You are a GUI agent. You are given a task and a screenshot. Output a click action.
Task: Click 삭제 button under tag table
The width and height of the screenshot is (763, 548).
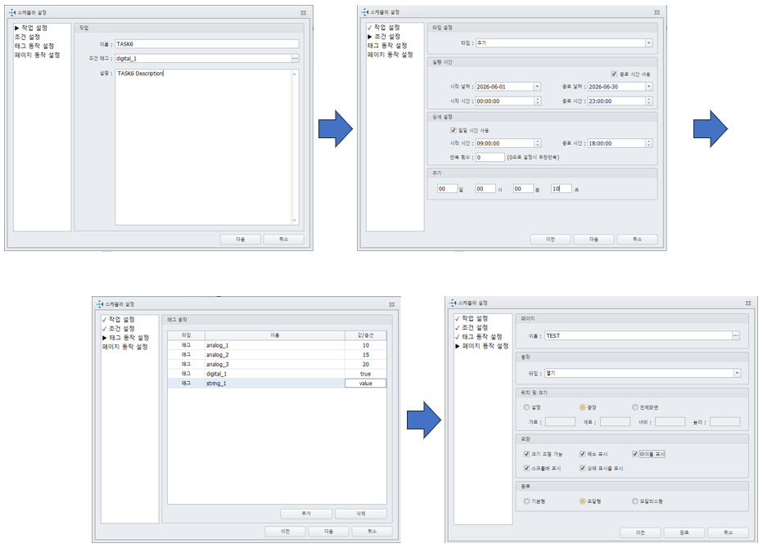click(x=361, y=514)
